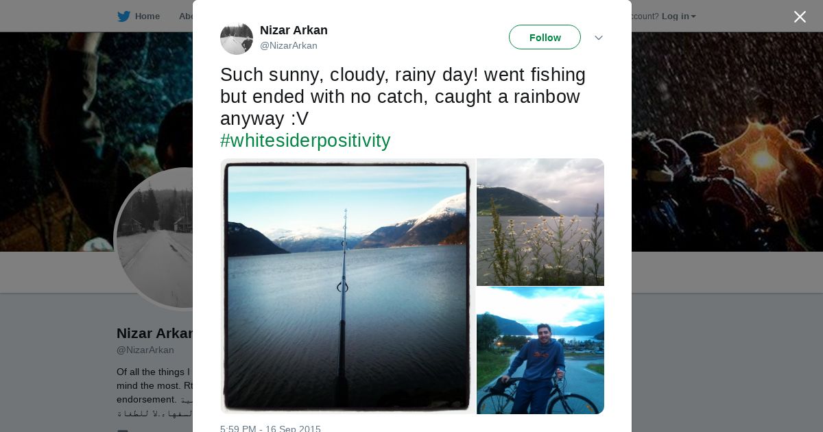Click the tweet author name Nizar Arkan
This screenshot has height=432, width=823.
click(294, 30)
